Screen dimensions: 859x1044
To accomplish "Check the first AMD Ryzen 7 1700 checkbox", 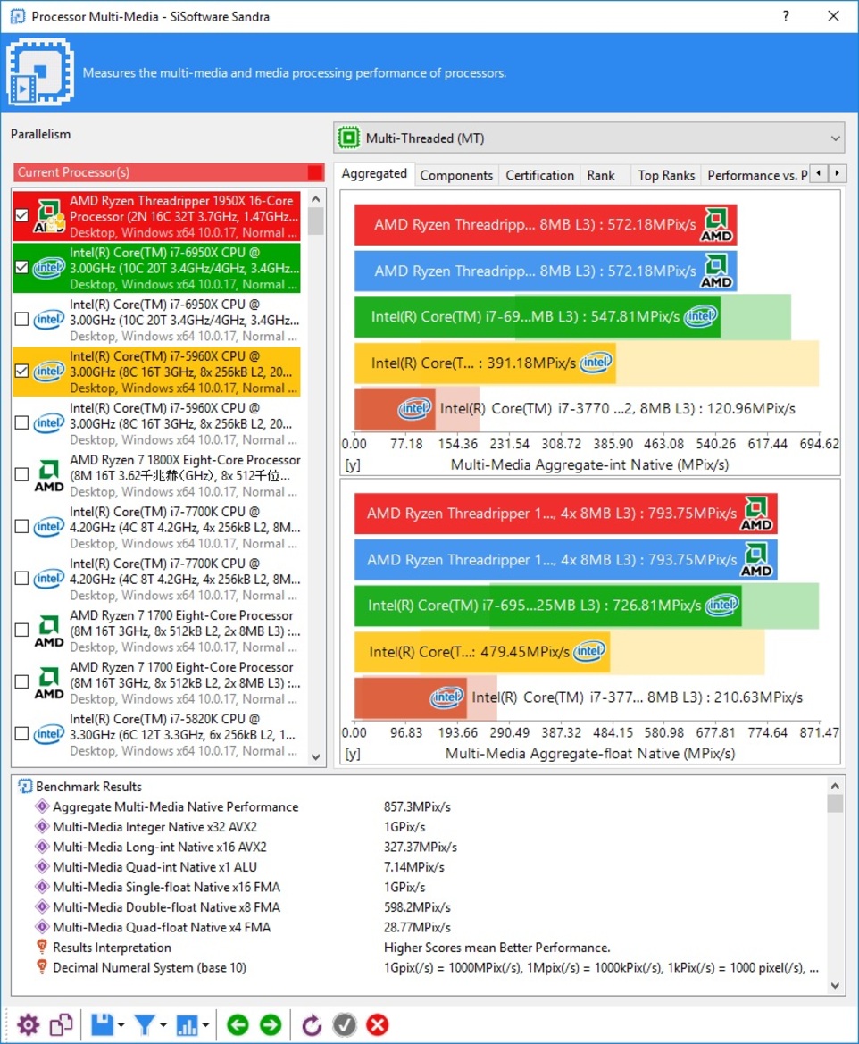I will (x=22, y=630).
